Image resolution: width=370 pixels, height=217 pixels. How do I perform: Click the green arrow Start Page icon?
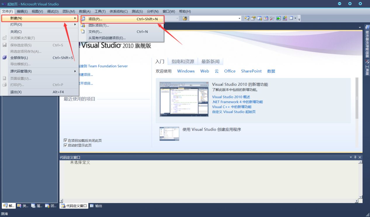coord(278,18)
